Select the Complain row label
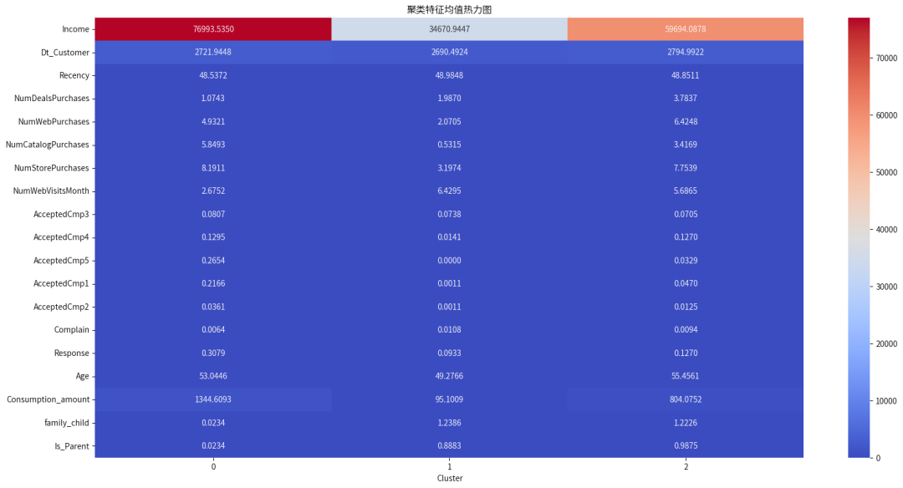 pos(71,330)
